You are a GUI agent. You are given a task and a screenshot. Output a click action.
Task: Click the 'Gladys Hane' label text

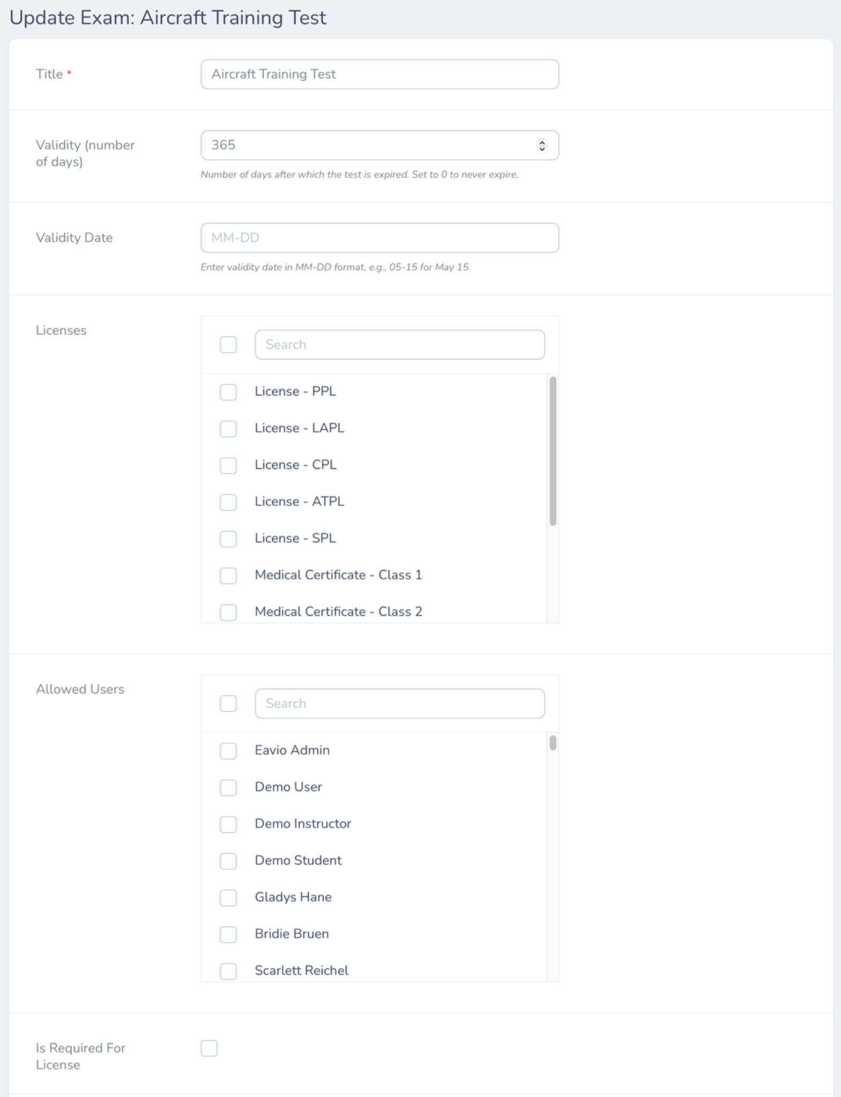coord(293,897)
